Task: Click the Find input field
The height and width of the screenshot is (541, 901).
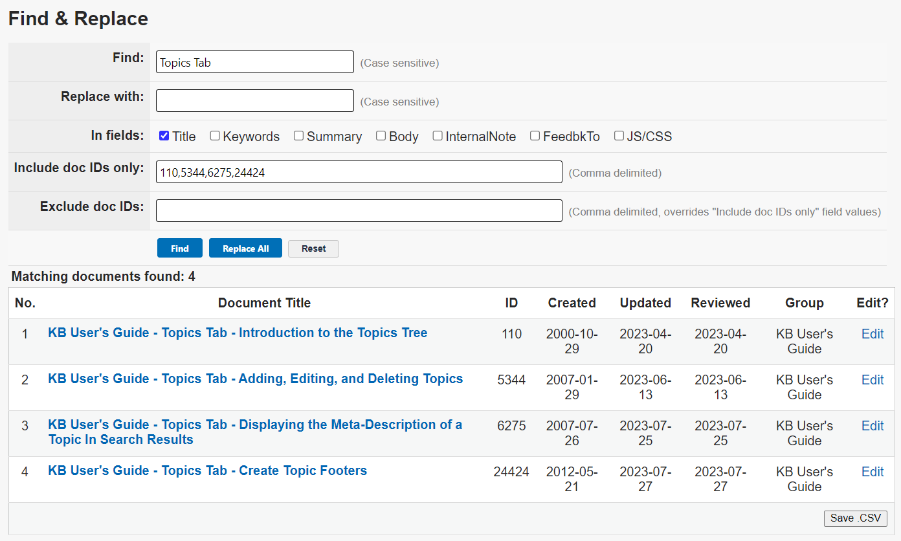Action: pyautogui.click(x=255, y=62)
